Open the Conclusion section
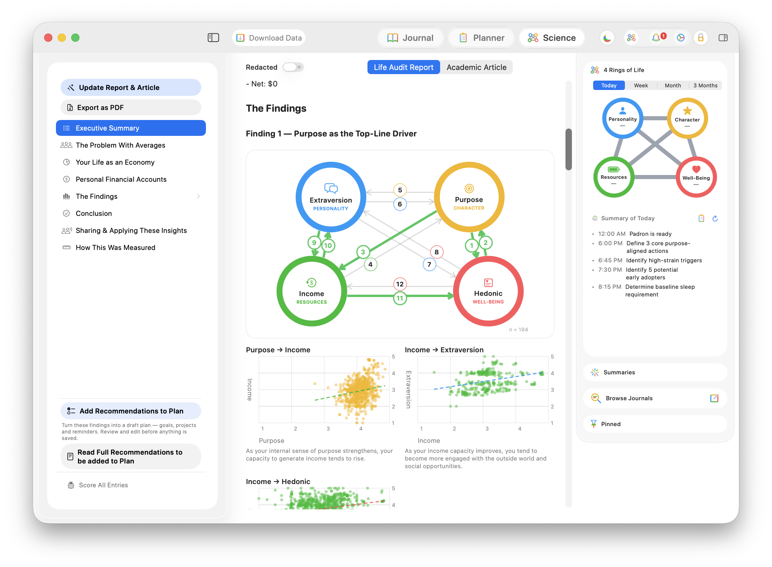 [131, 214]
